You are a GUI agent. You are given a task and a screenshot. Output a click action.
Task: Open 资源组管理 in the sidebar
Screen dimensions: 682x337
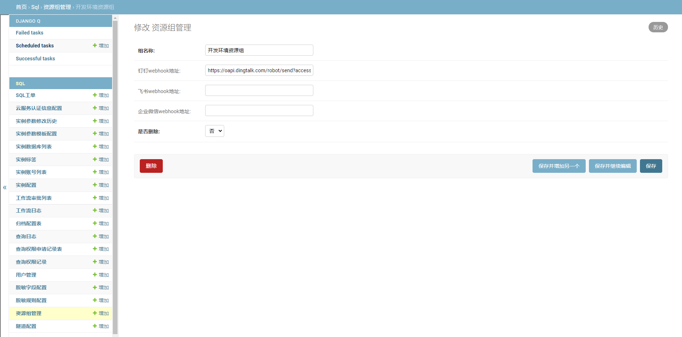pyautogui.click(x=29, y=313)
